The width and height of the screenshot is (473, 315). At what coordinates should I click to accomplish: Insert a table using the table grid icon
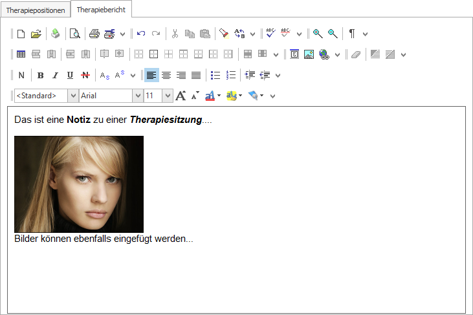[21, 54]
